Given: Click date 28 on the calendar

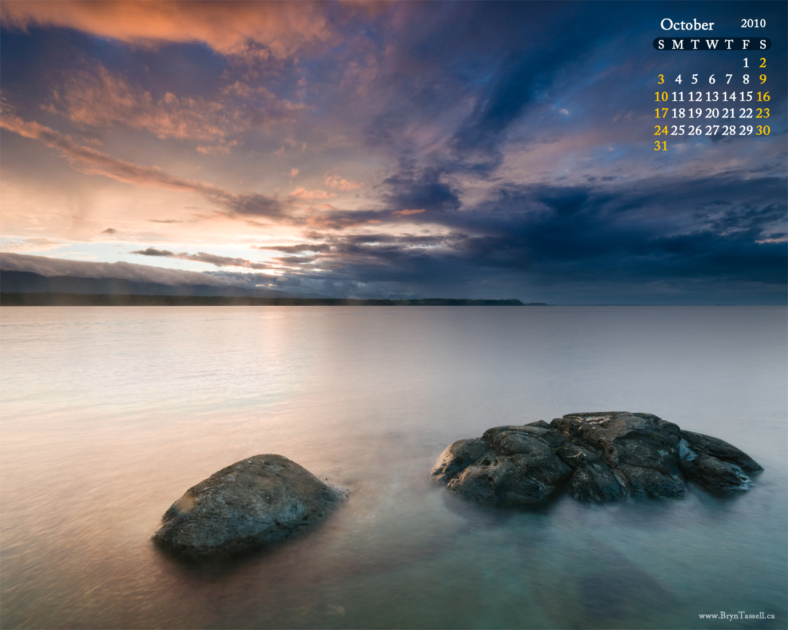Looking at the screenshot, I should pyautogui.click(x=729, y=130).
